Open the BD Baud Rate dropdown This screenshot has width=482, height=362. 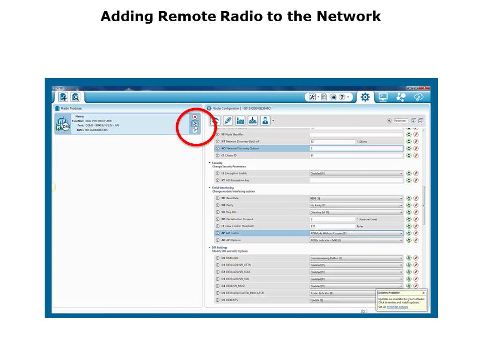[401, 198]
